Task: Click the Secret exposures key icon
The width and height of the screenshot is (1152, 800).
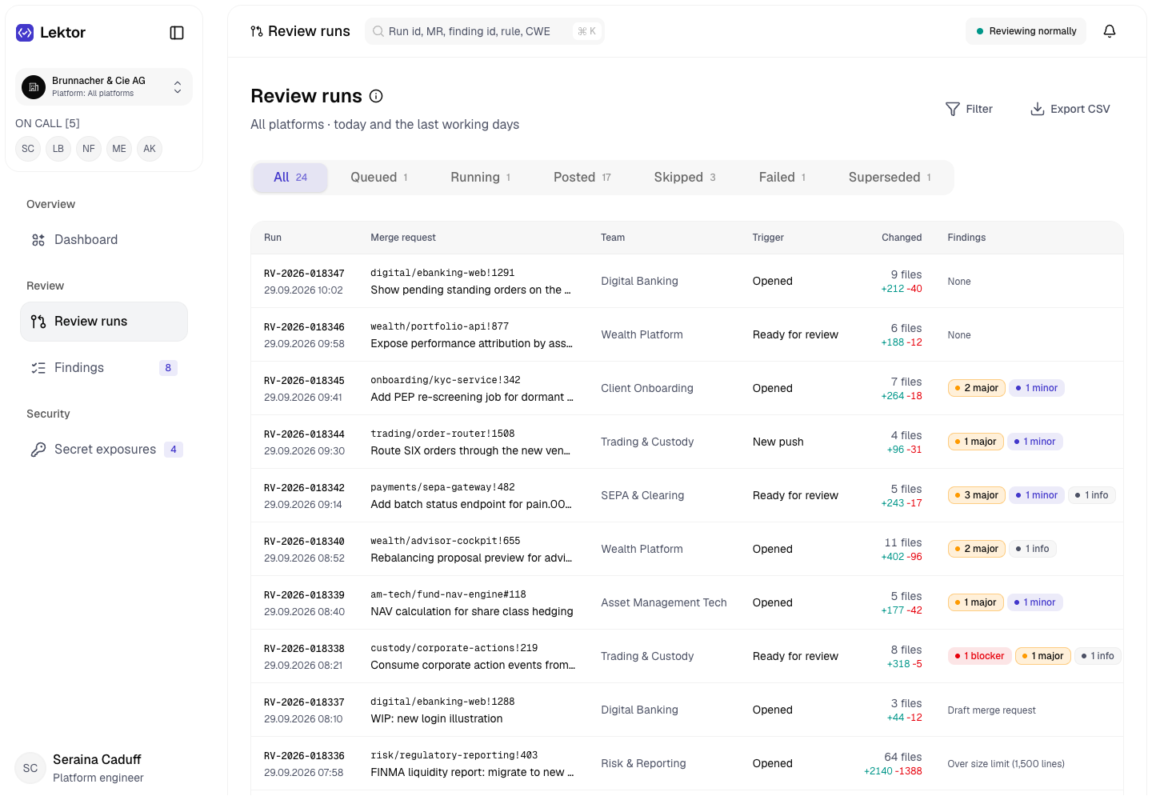Action: 38,450
